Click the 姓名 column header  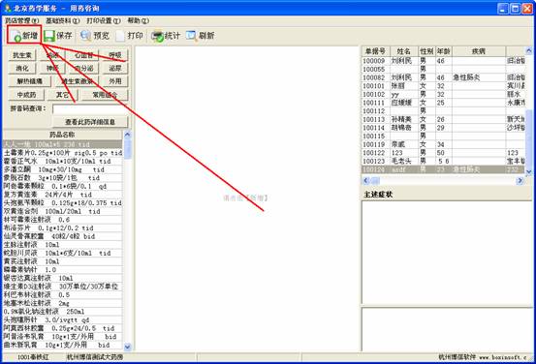pyautogui.click(x=404, y=51)
